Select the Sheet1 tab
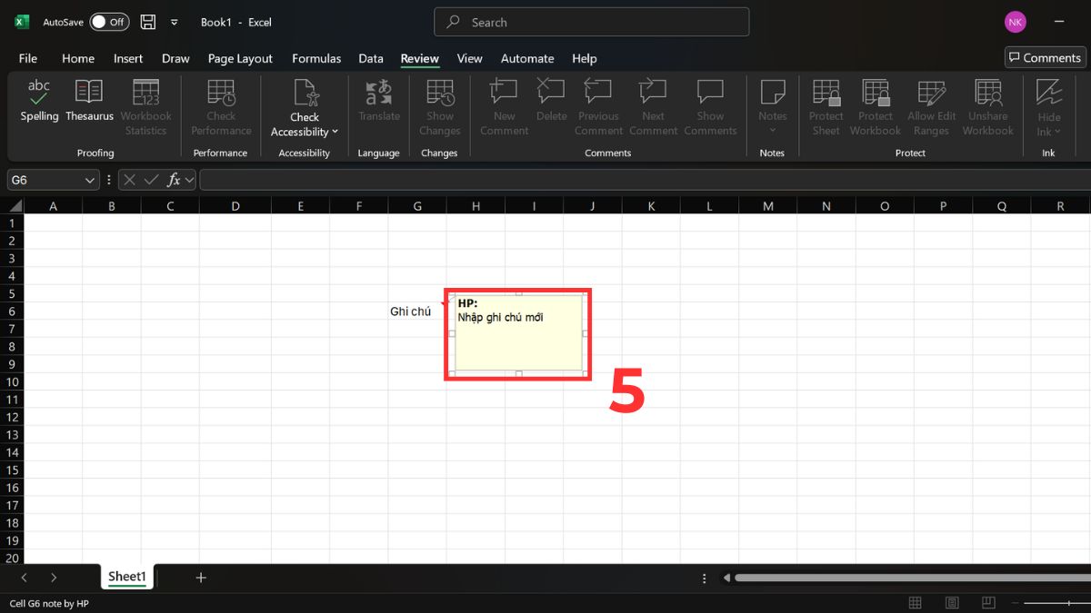Viewport: 1091px width, 613px height. click(126, 577)
